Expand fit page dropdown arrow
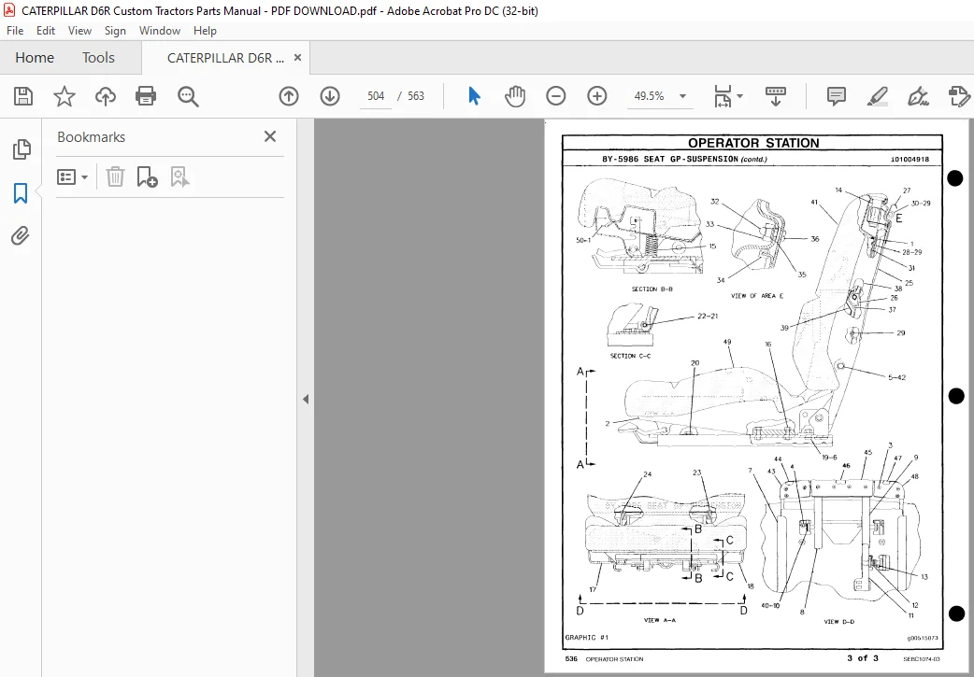The height and width of the screenshot is (677, 974). pyautogui.click(x=739, y=96)
